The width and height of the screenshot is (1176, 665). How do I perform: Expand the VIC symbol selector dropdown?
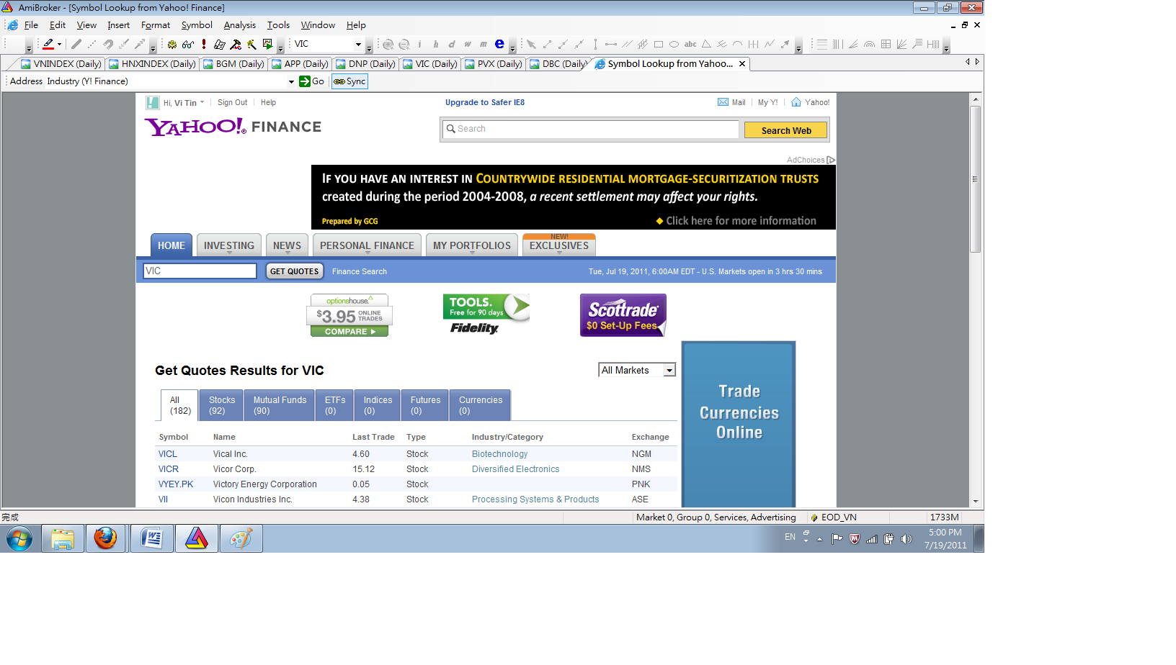(358, 44)
